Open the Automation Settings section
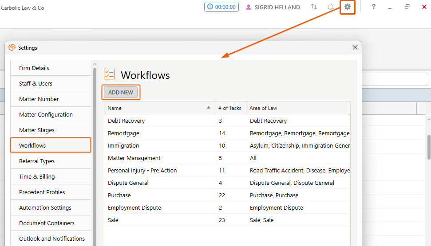 [x=51, y=207]
